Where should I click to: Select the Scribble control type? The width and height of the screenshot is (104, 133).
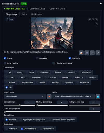click(x=10, y=82)
